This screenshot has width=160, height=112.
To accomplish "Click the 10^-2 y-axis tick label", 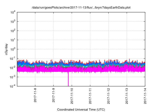I will coord(12,68).
